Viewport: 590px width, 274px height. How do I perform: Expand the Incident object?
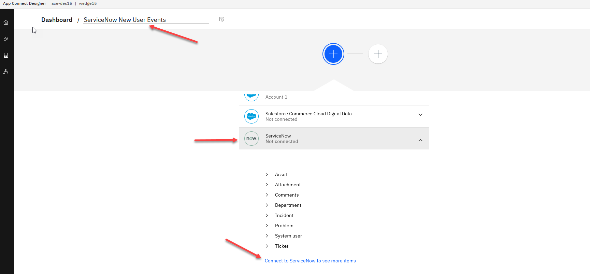coord(267,215)
